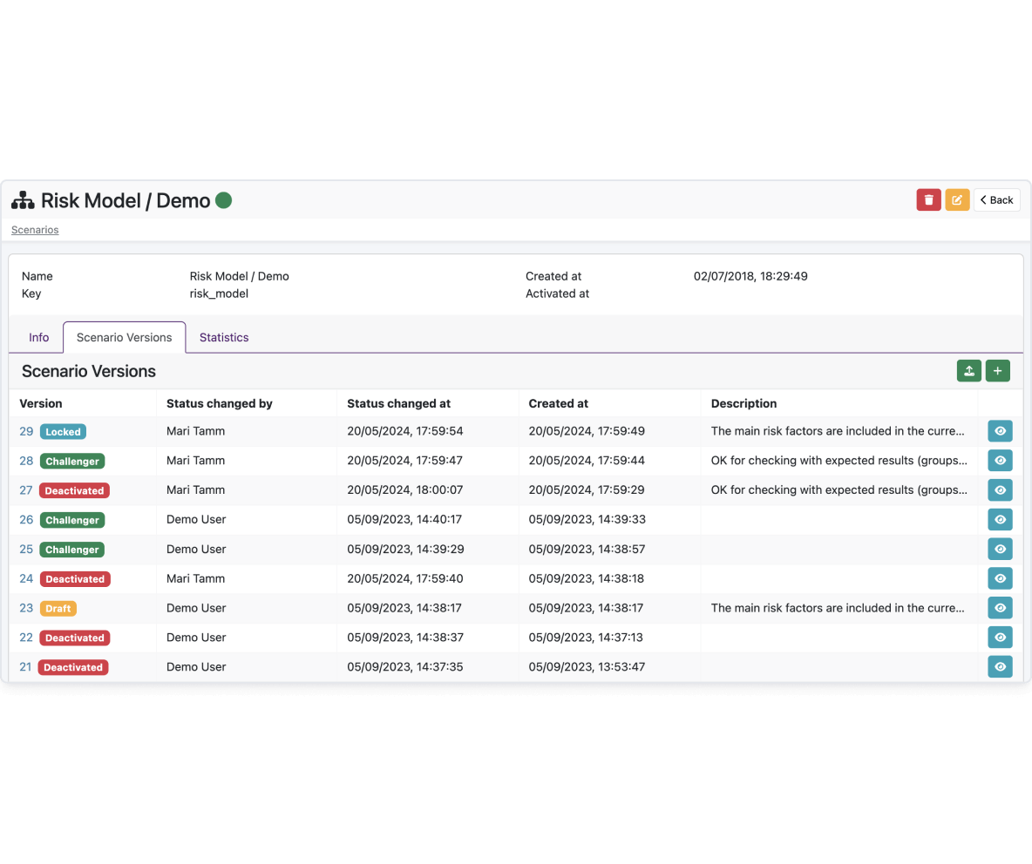Switch to the Statistics tab
The width and height of the screenshot is (1032, 864).
tap(224, 337)
